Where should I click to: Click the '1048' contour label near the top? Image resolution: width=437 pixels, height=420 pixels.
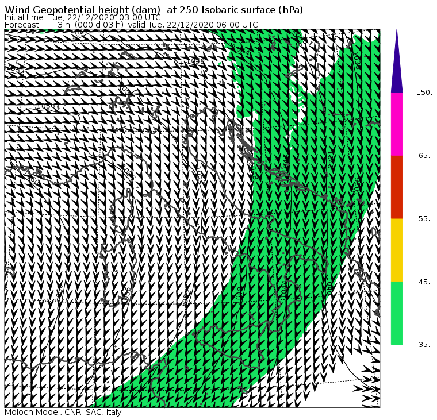pos(195,61)
